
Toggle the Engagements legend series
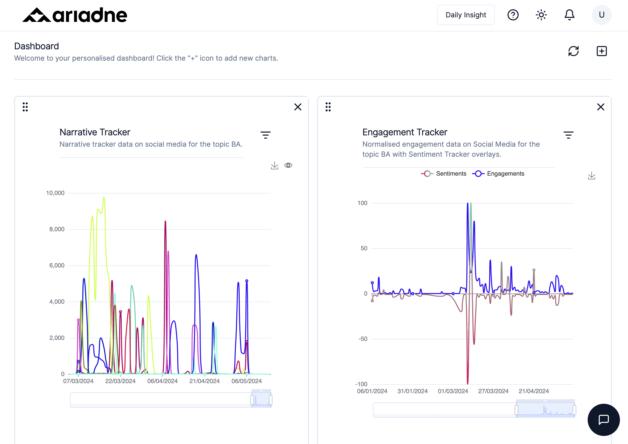(498, 174)
